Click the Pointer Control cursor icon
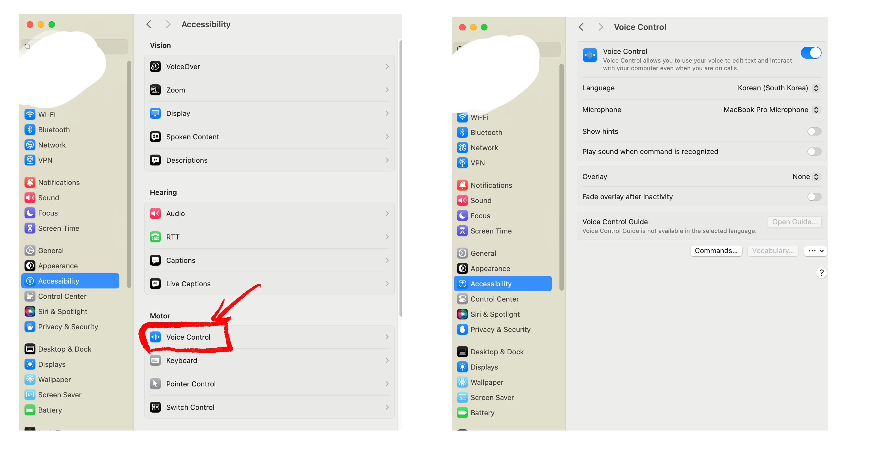The image size is (878, 458). tap(155, 383)
